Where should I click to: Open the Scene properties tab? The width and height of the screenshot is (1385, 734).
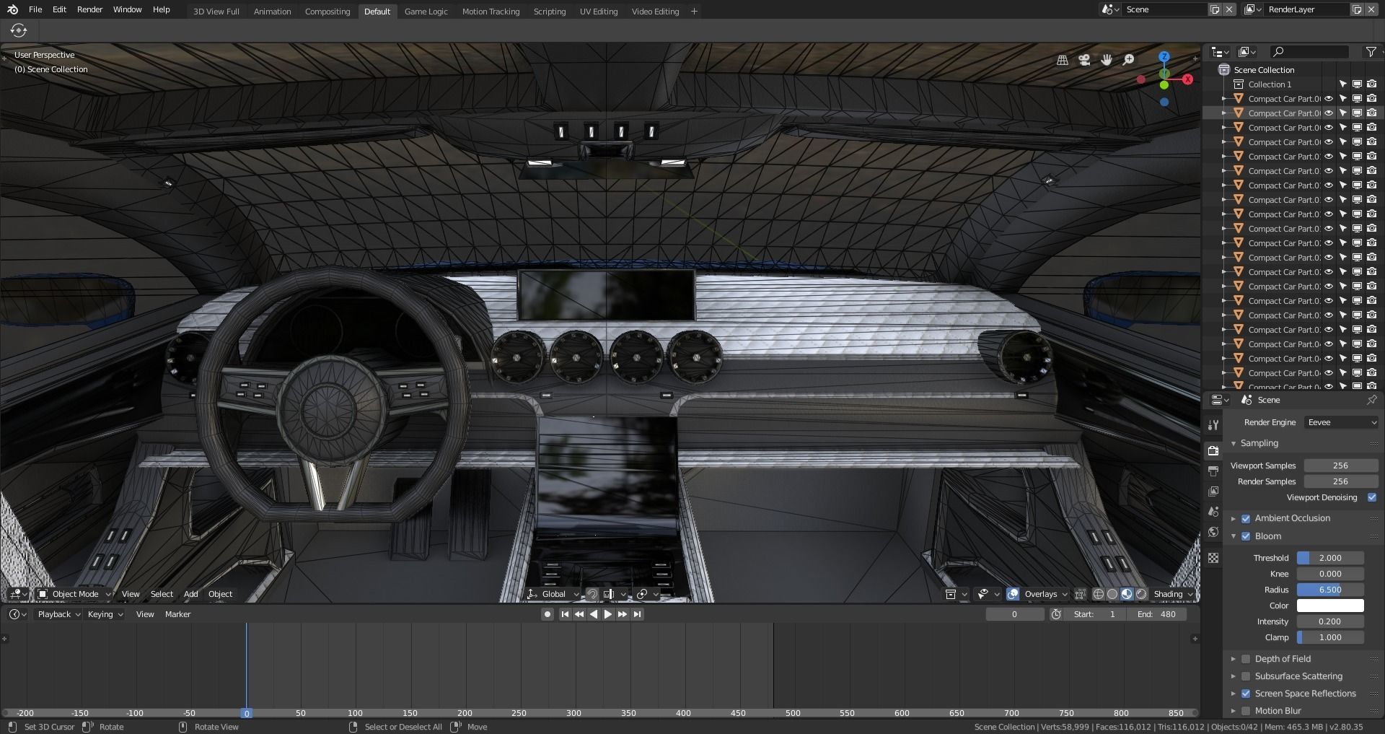[x=1213, y=512]
